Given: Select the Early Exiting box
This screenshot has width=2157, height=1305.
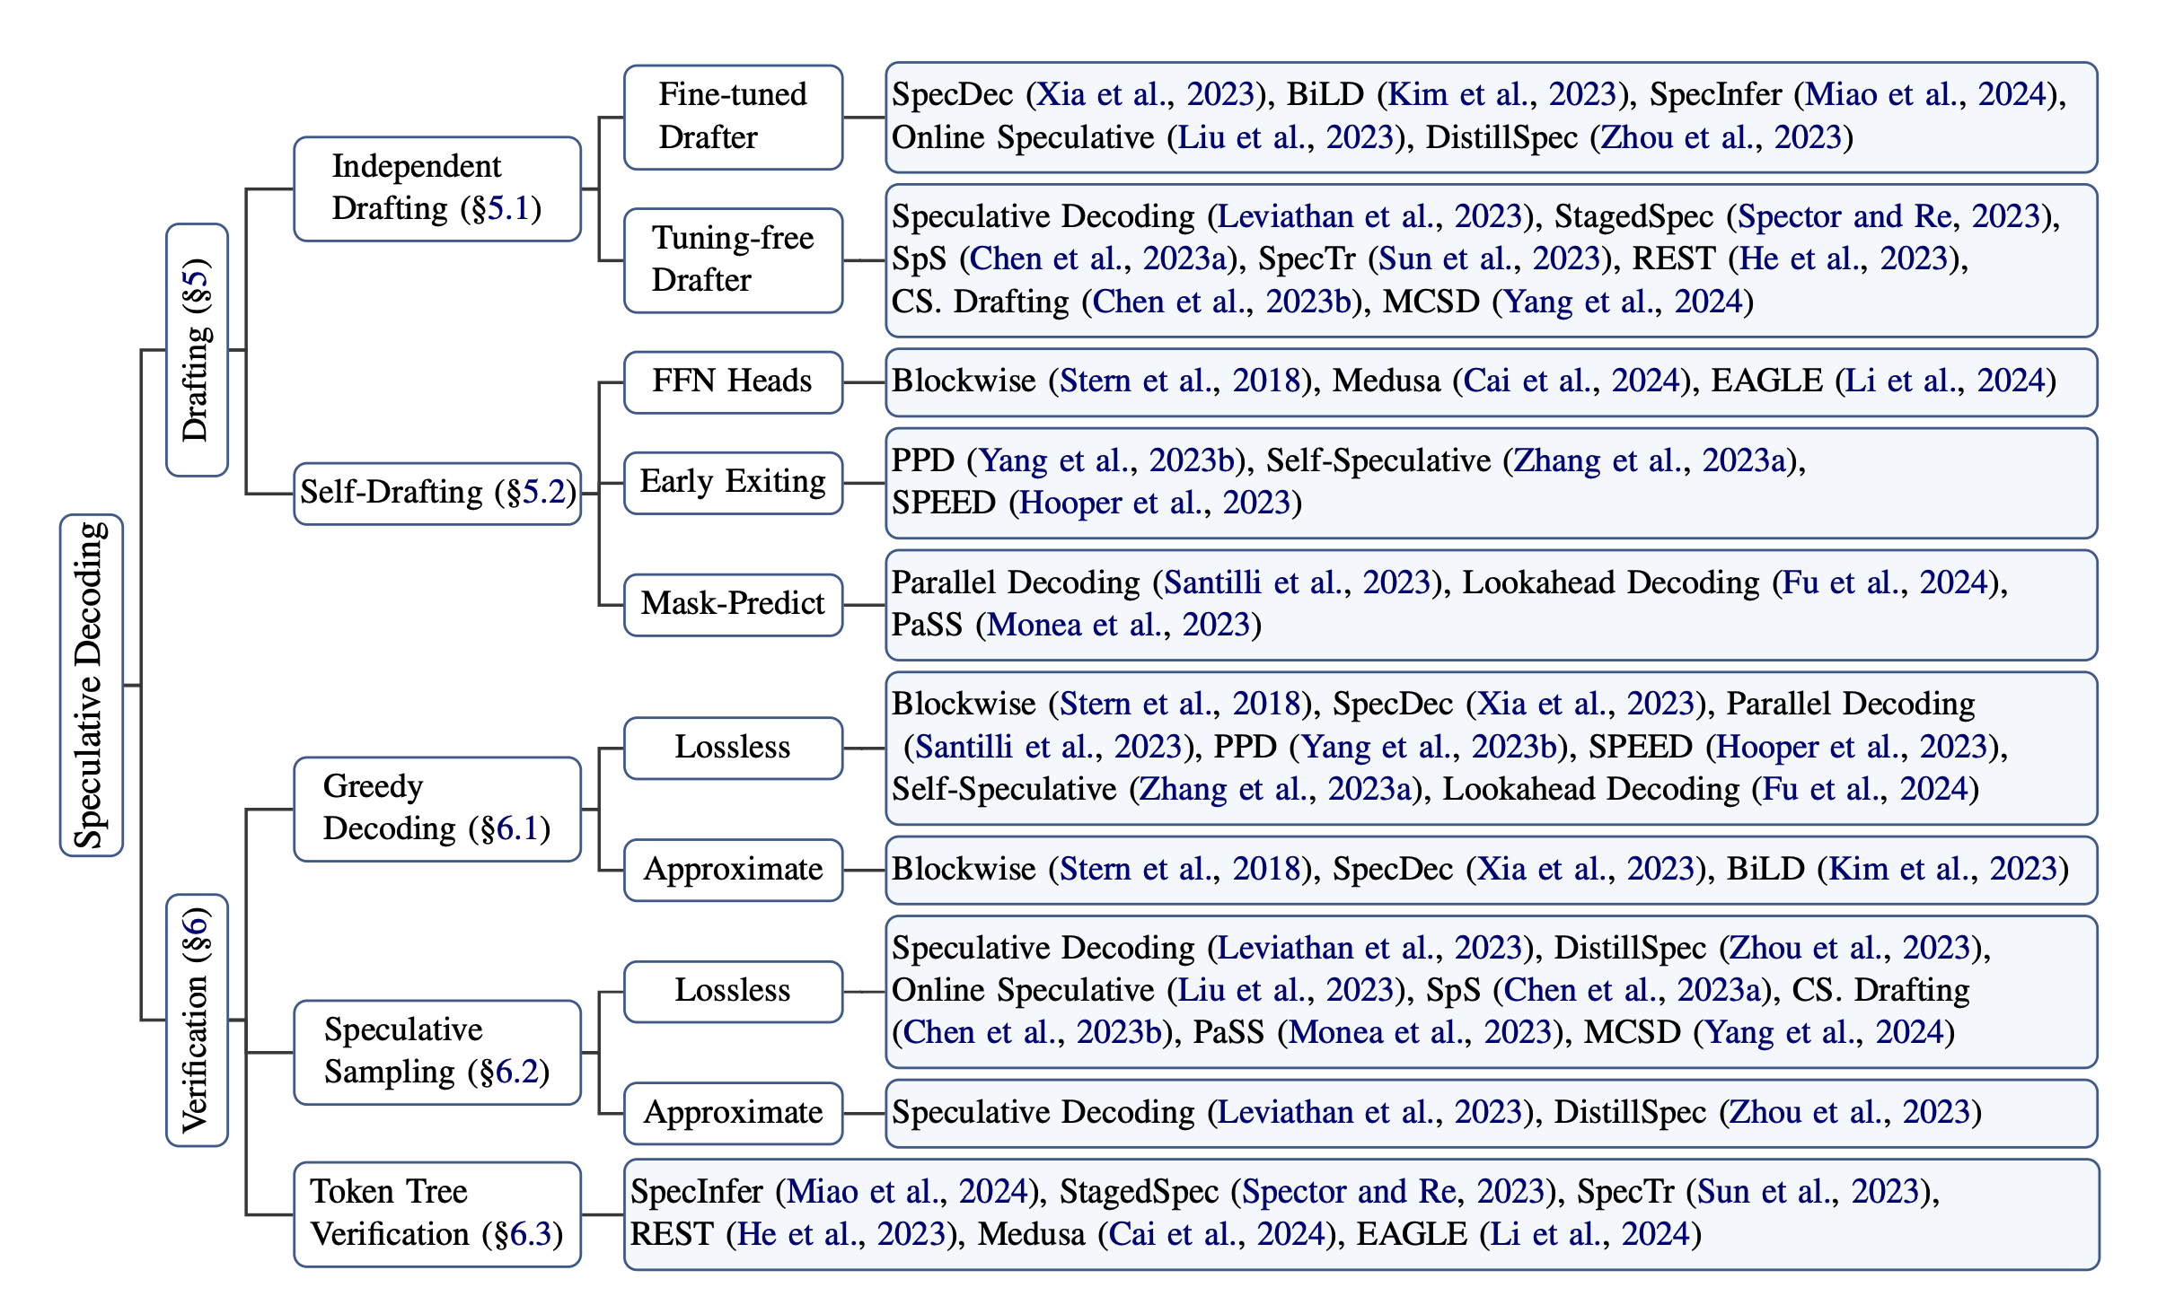Looking at the screenshot, I should [733, 483].
